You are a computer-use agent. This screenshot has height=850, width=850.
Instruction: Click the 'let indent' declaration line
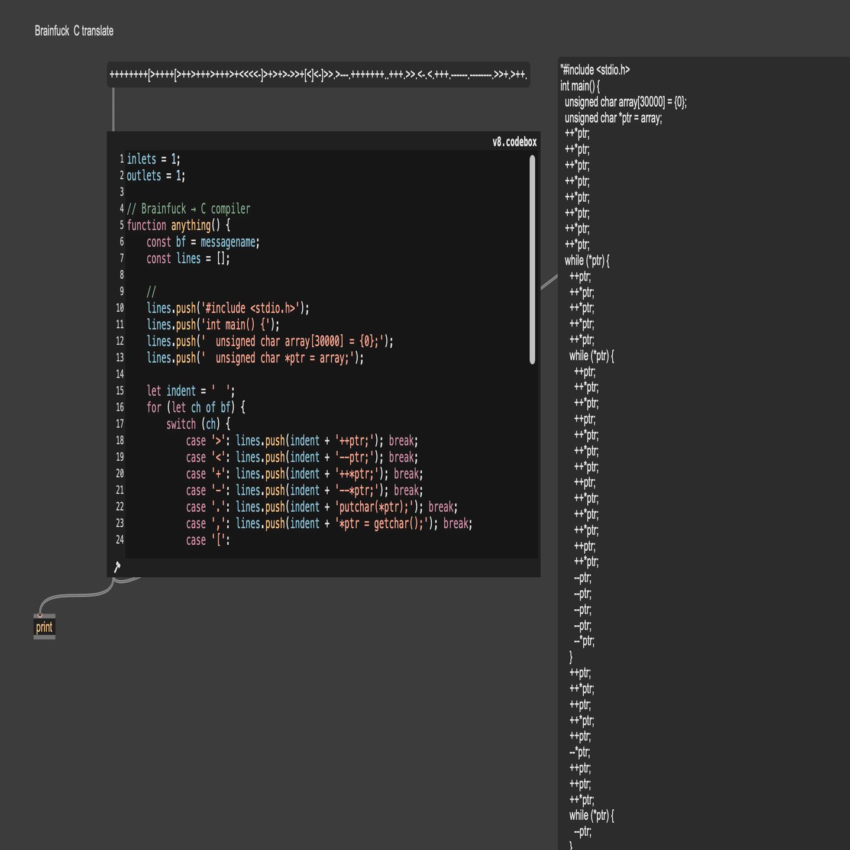[190, 391]
